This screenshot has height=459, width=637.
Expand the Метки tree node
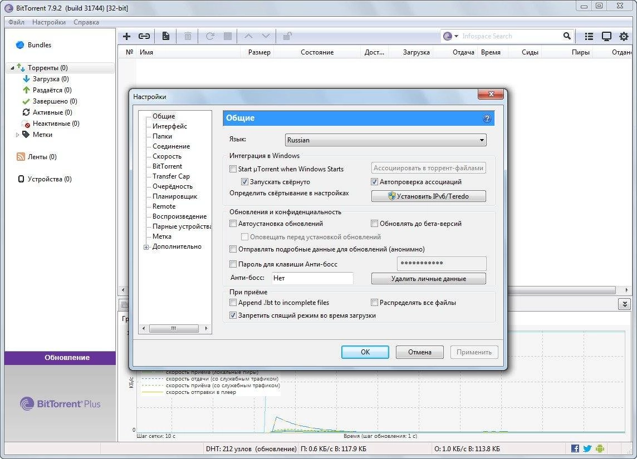point(17,135)
